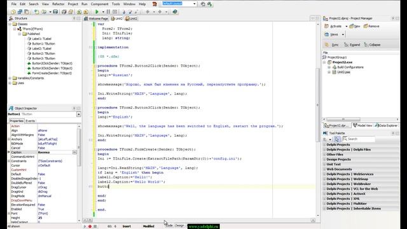Click the Back navigation arrow icon
The image size is (407, 229).
pos(148,11)
